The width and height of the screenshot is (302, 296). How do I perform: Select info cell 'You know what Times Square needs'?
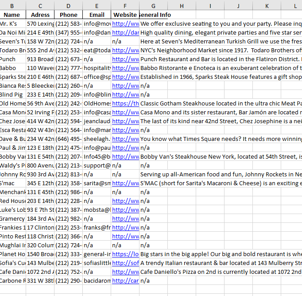pyautogui.click(x=221, y=139)
